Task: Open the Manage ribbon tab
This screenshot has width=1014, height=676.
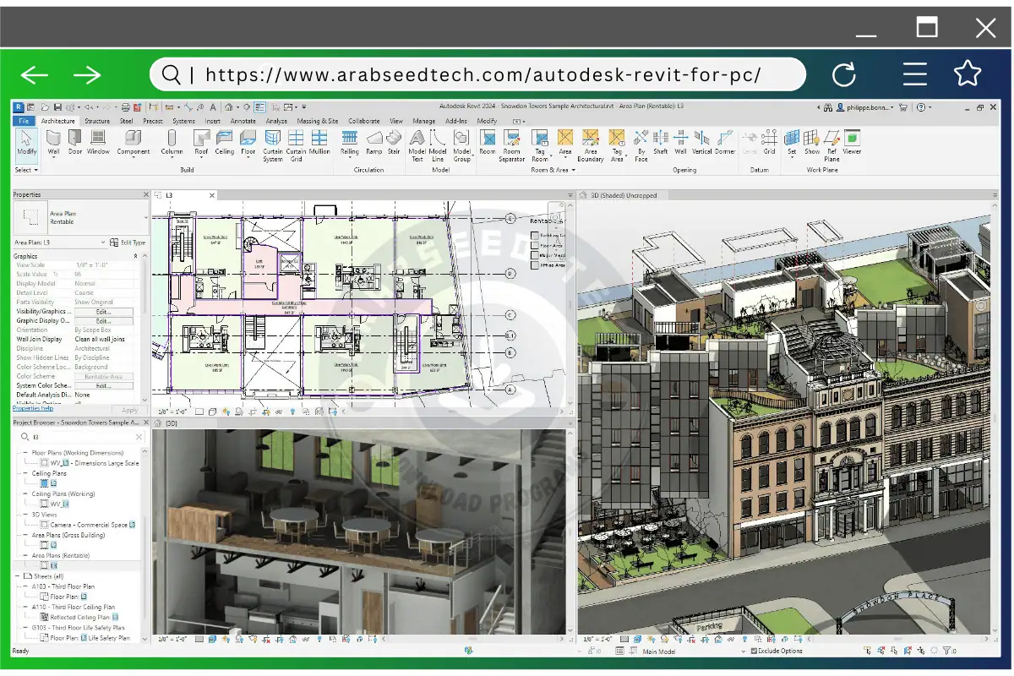Action: 423,121
